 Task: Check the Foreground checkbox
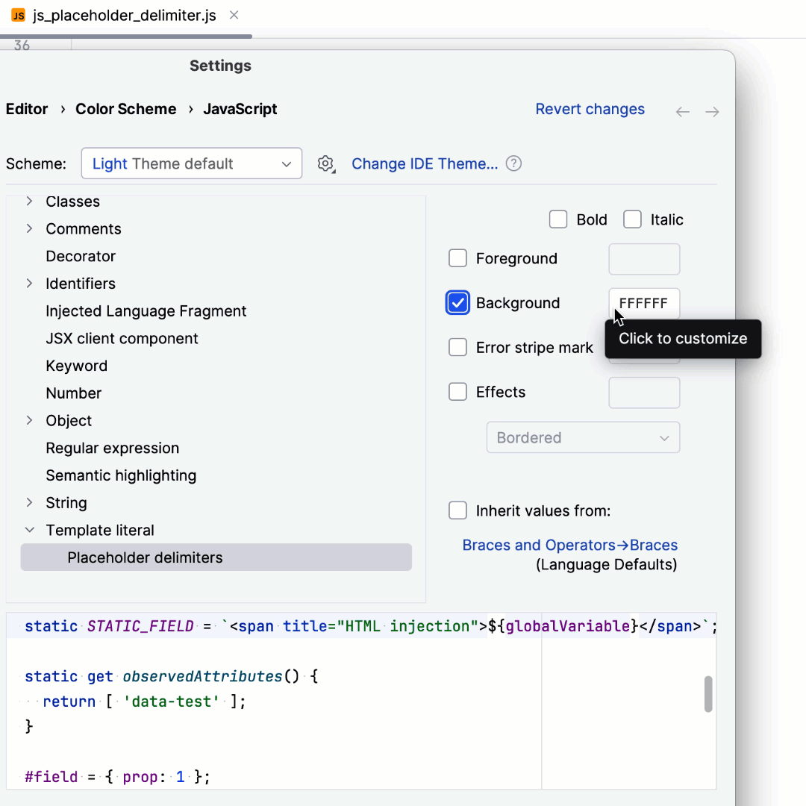[x=457, y=258]
